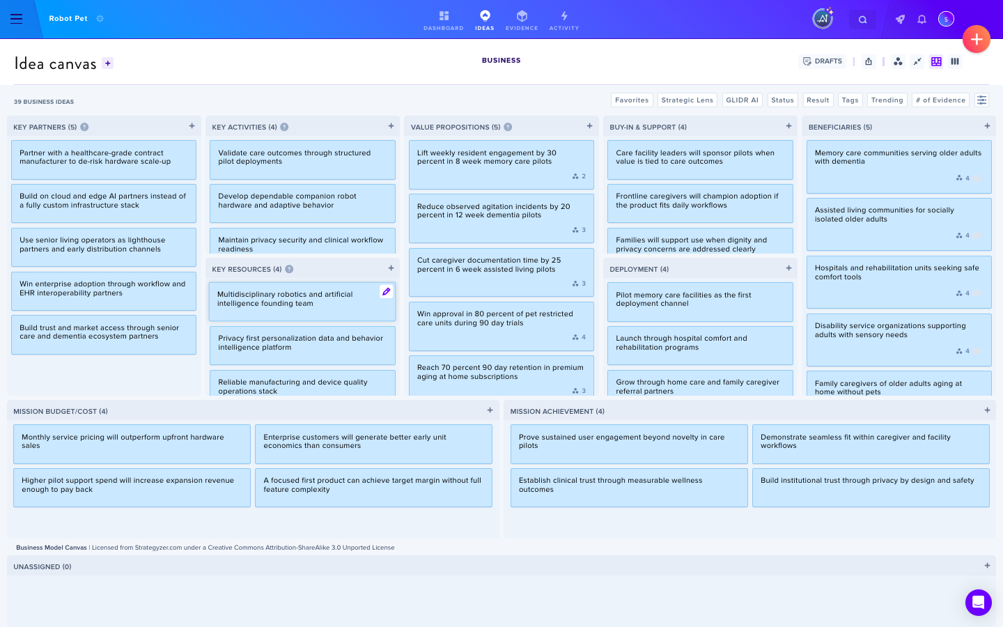The height and width of the screenshot is (627, 1003).
Task: Open the # of Evidence filter
Action: coord(940,100)
